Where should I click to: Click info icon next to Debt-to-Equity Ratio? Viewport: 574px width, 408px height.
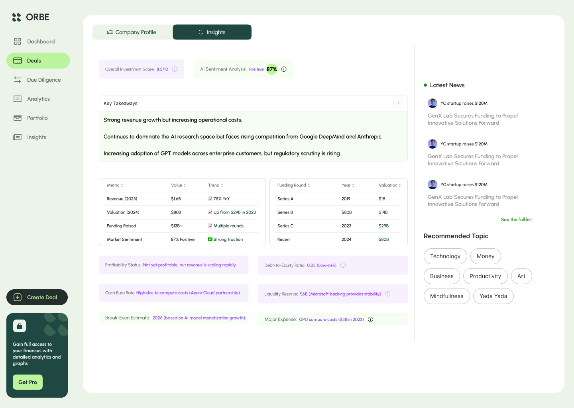(343, 265)
